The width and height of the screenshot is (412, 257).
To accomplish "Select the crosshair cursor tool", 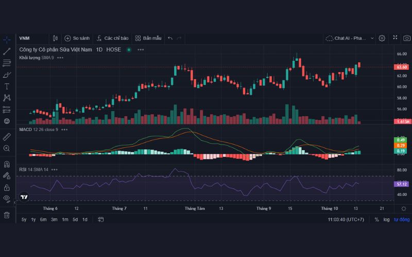I will pos(7,39).
